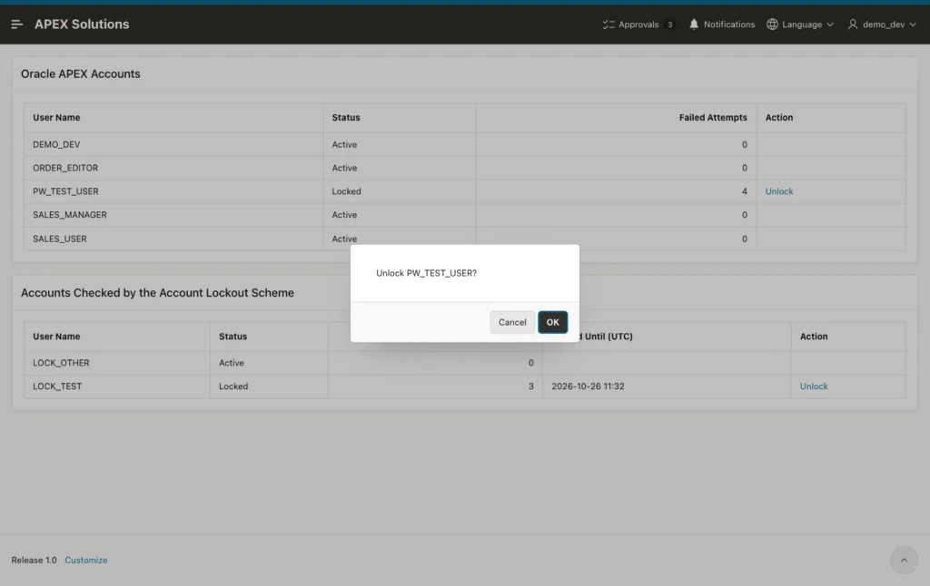
Task: Click Active status of LOCK_OTHER row
Action: click(232, 363)
